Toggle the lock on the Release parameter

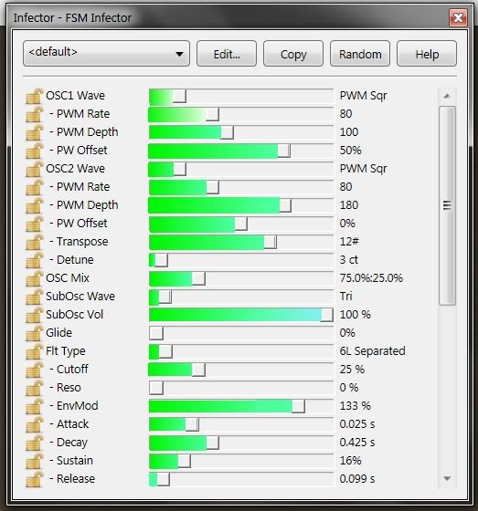pos(35,479)
